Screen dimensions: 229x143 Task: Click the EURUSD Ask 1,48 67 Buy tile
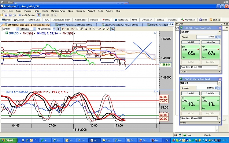pyautogui.click(x=211, y=52)
